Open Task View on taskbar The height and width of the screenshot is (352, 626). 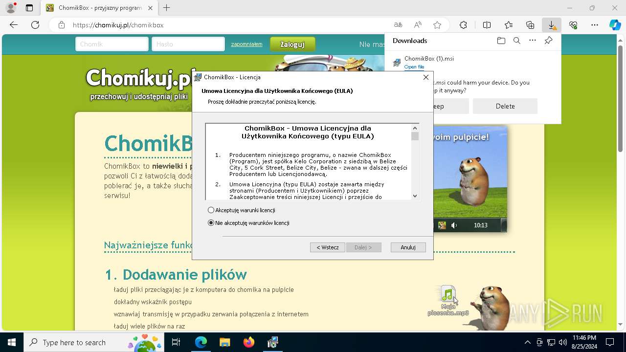pyautogui.click(x=176, y=342)
